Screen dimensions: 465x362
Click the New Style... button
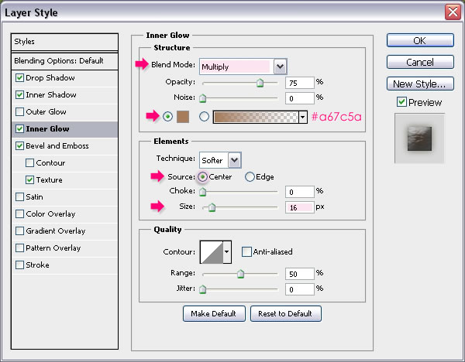420,84
